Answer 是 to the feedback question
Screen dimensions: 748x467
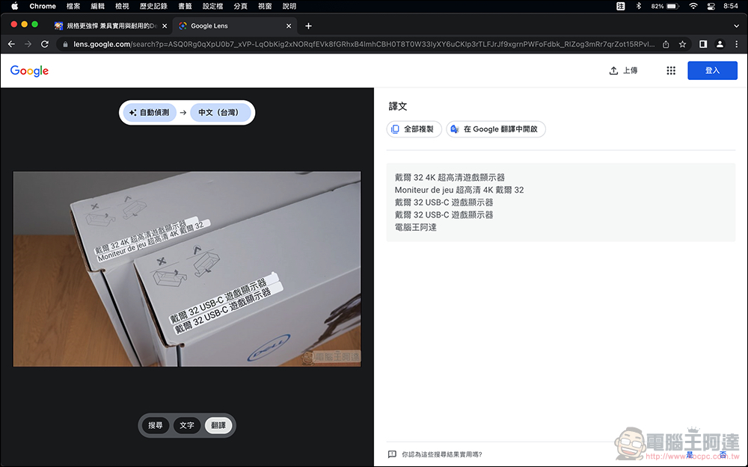point(690,454)
